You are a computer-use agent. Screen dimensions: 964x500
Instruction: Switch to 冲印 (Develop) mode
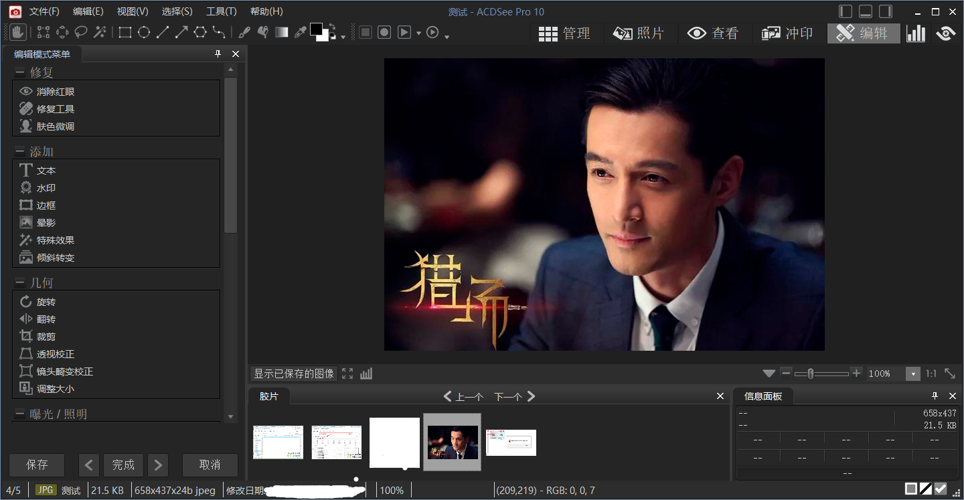point(787,33)
